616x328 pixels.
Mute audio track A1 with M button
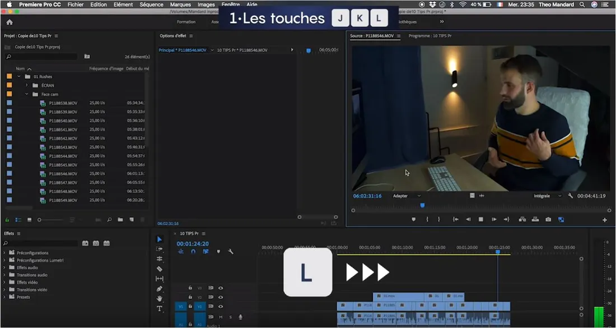pyautogui.click(x=221, y=317)
